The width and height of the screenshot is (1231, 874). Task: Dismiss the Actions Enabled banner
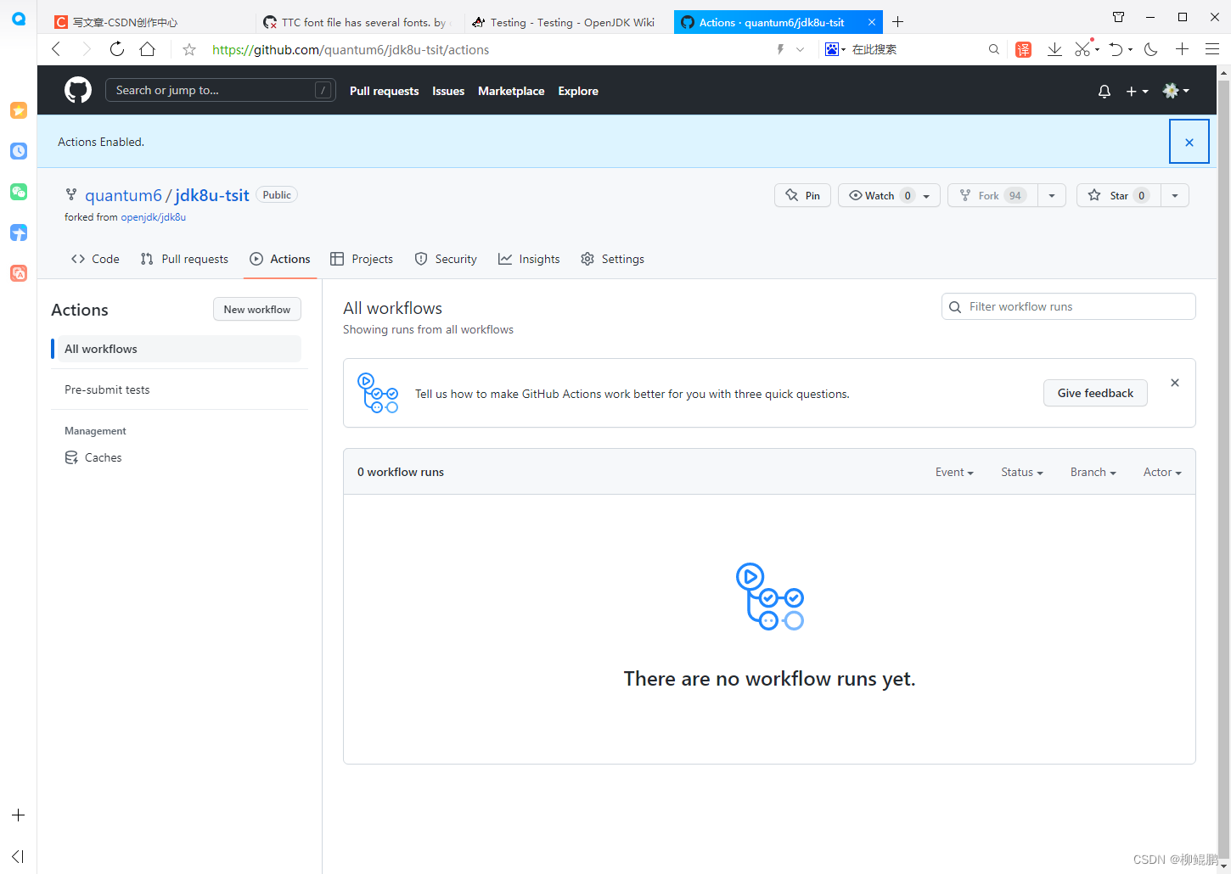pos(1189,142)
